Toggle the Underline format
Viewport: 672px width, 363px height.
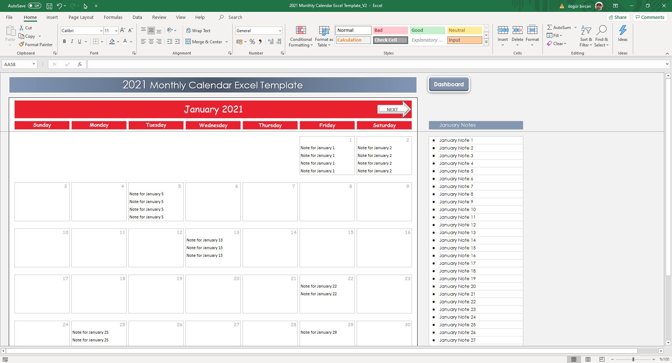(79, 42)
